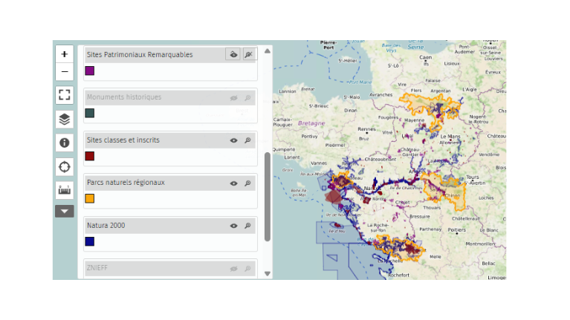This screenshot has height=320, width=570.
Task: Click Le Mans on the map
Action: coord(450,137)
